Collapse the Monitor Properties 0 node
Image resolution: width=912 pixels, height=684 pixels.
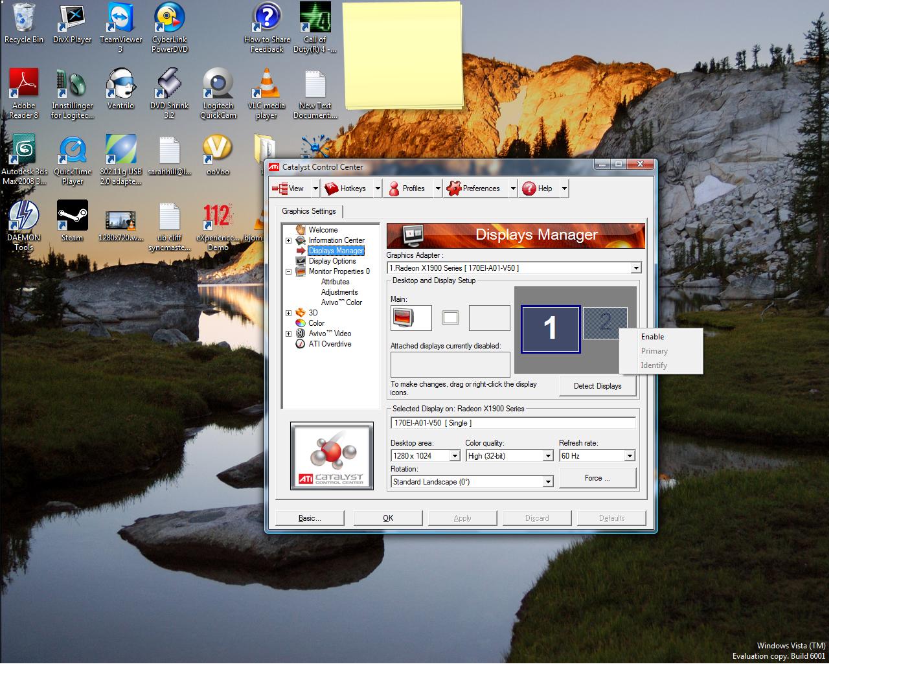click(288, 271)
